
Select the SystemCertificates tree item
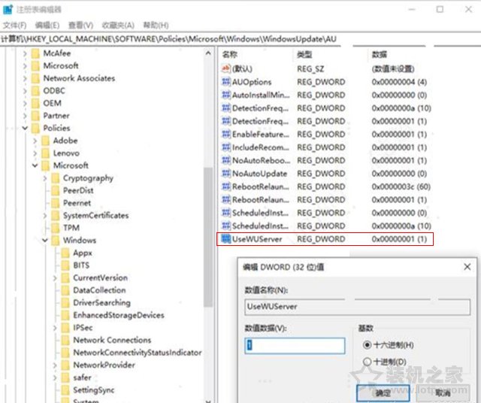(95, 216)
